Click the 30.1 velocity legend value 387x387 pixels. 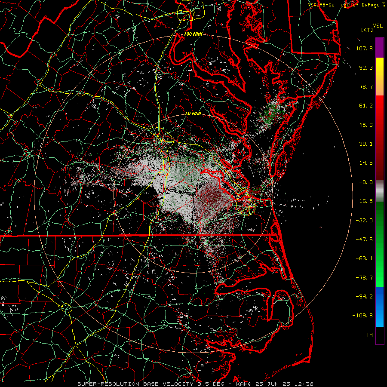pos(366,144)
